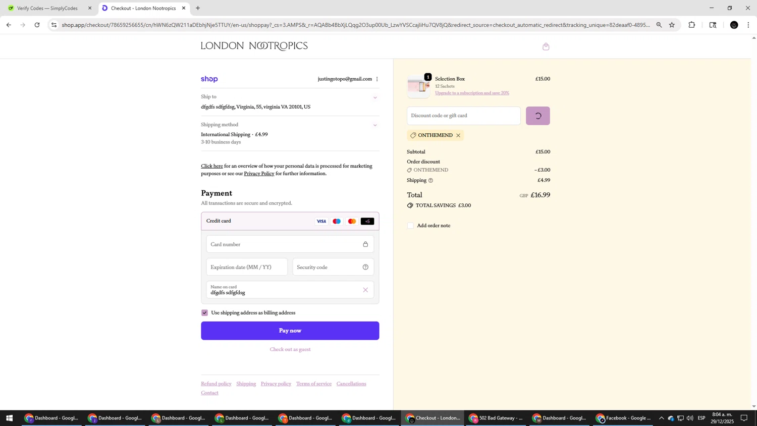Click the Shop Pay logo
The image size is (757, 426).
(209, 79)
